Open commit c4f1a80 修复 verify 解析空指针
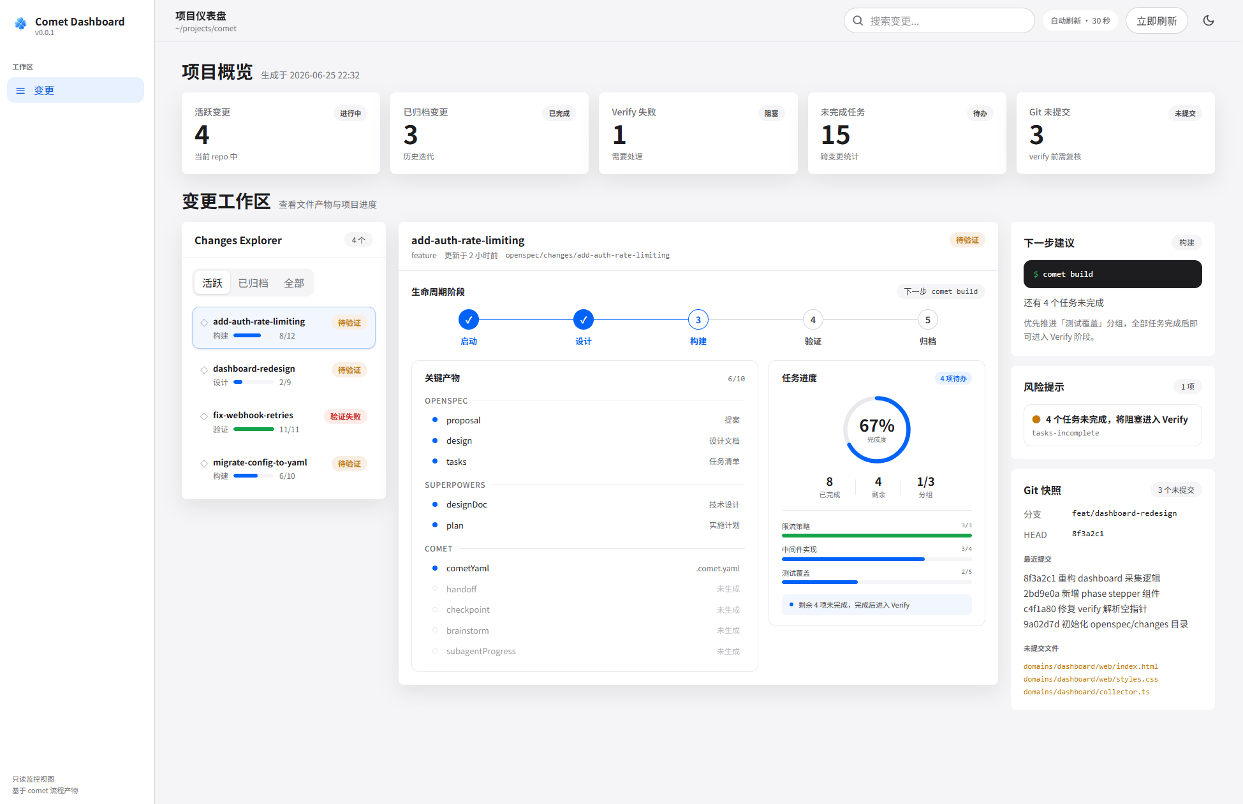 (1085, 609)
